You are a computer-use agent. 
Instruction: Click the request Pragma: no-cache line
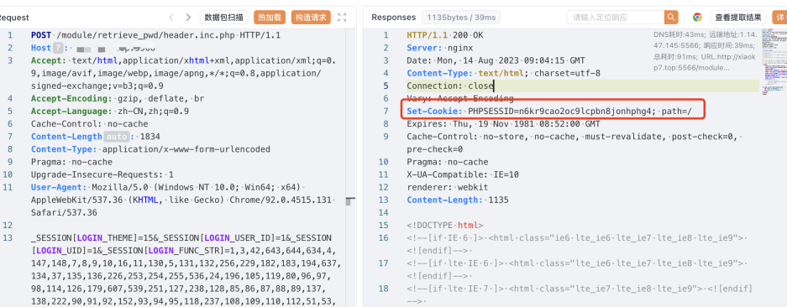[x=71, y=162]
